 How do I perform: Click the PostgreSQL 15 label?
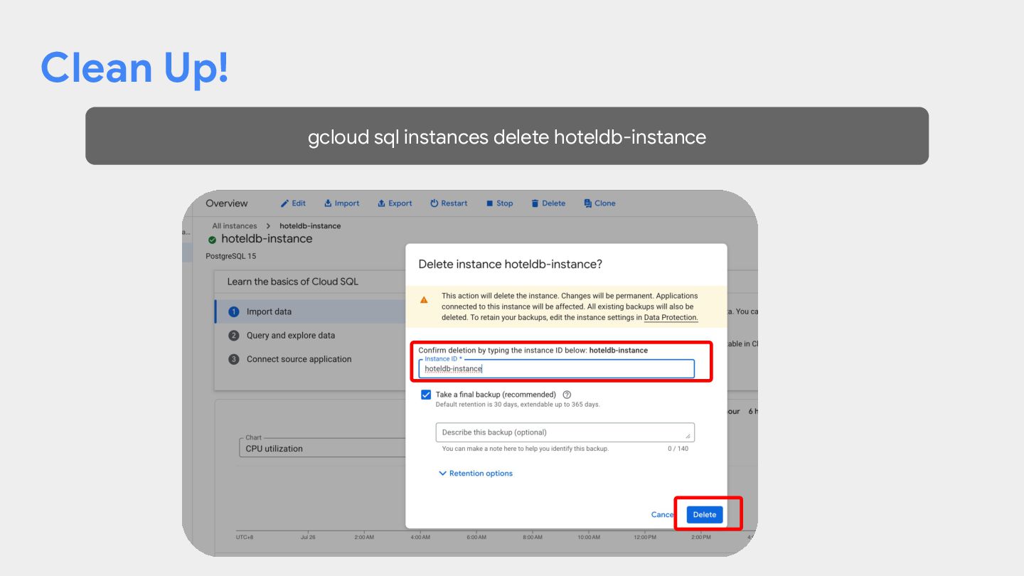(230, 256)
